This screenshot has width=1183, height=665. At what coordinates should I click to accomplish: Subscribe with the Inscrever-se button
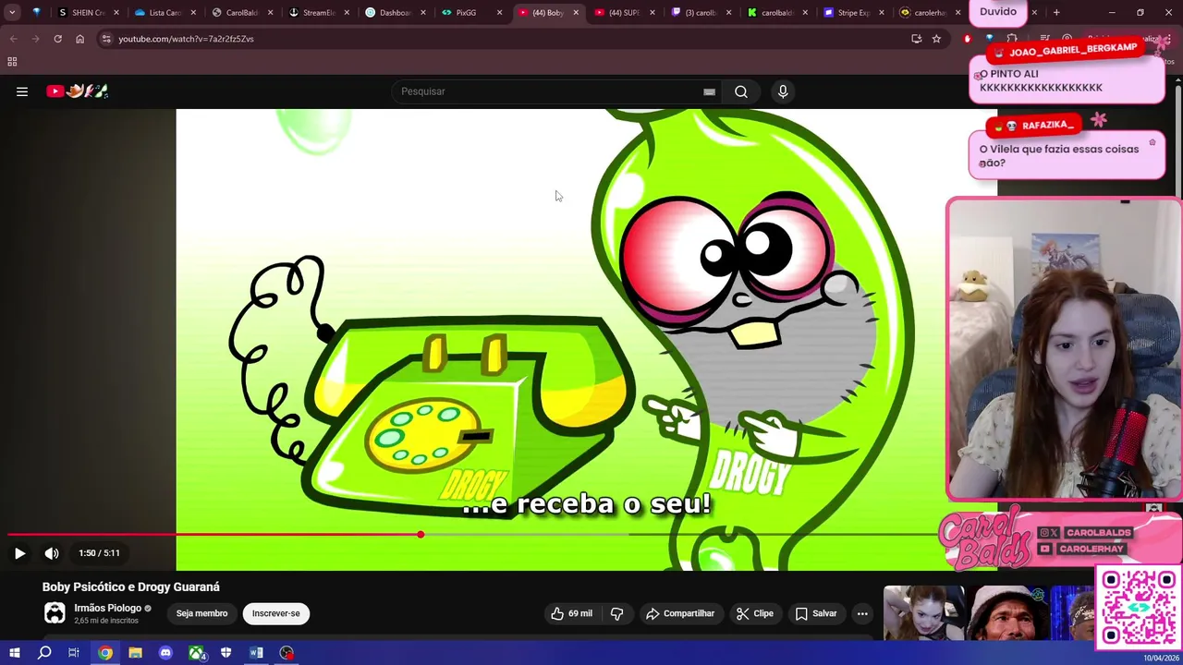(x=275, y=613)
